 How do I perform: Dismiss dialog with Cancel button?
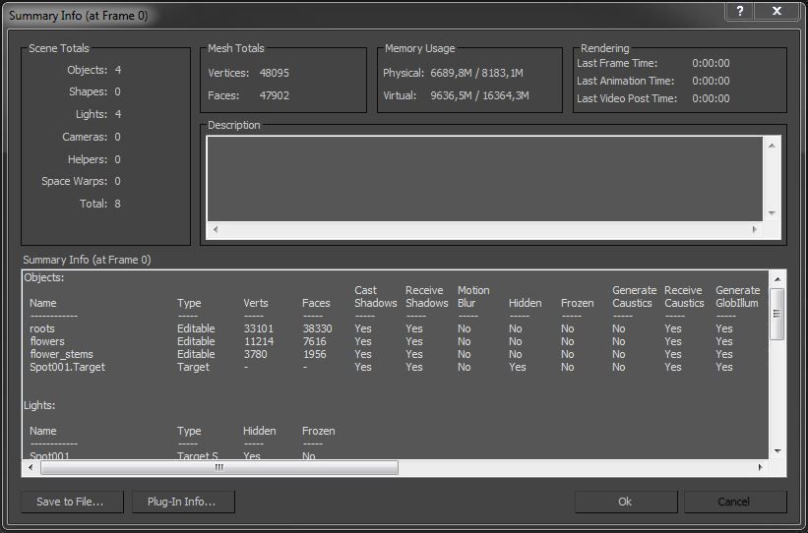click(735, 502)
